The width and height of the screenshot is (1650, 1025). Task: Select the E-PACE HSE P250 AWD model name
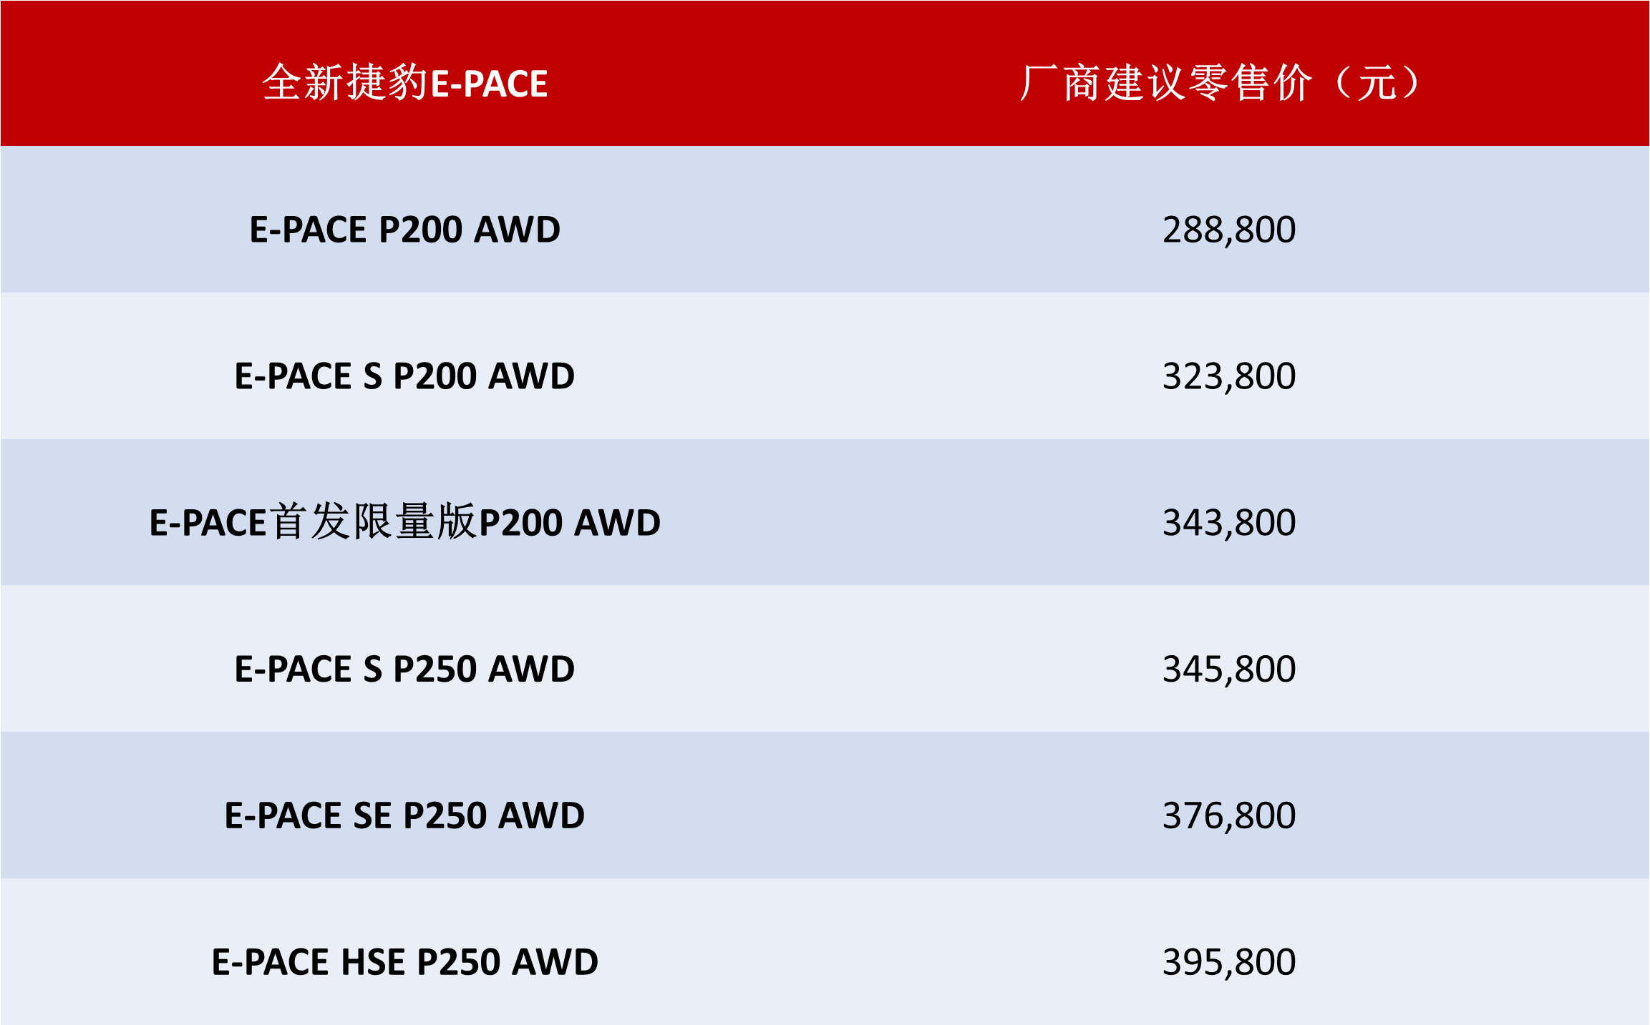pos(404,962)
